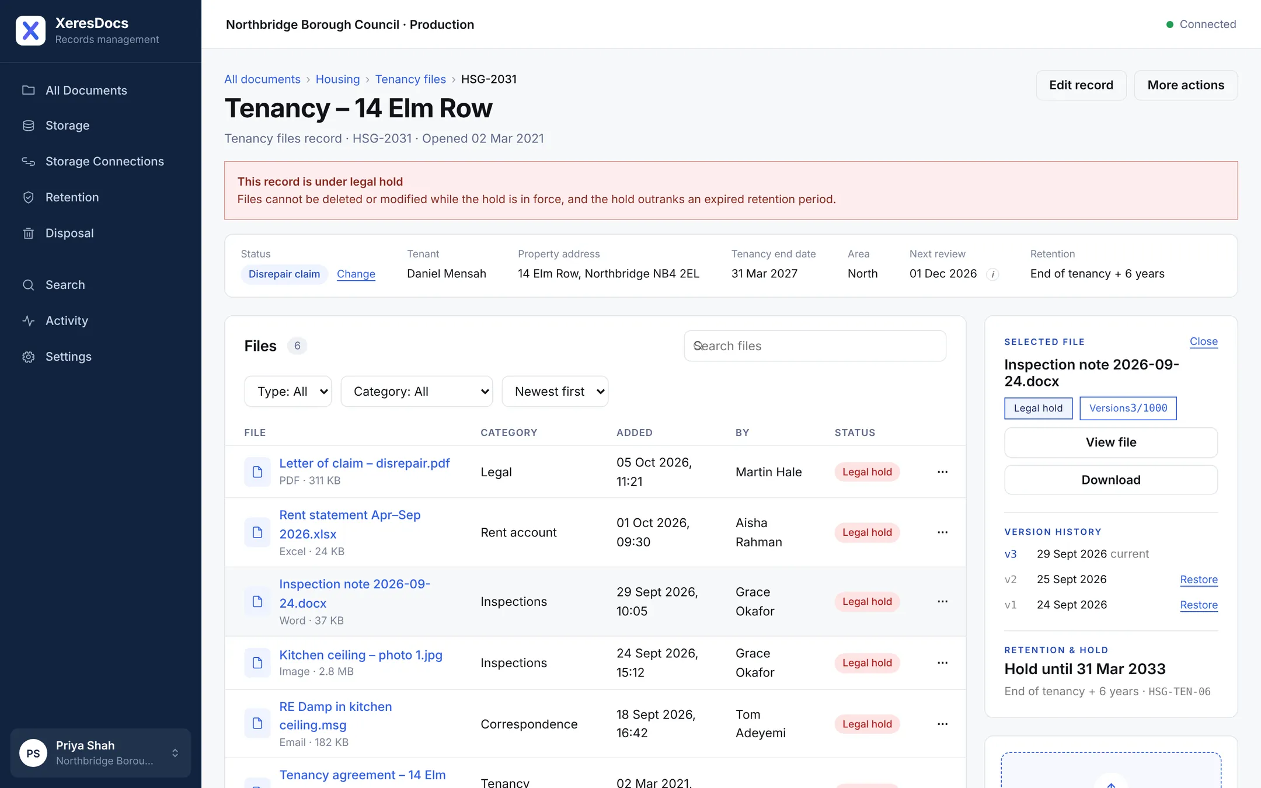Open row options for Letter of claim
This screenshot has width=1261, height=788.
(942, 472)
